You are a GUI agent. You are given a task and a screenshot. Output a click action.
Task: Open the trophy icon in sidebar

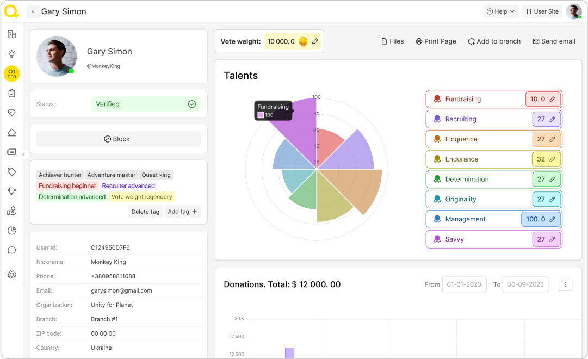(11, 191)
